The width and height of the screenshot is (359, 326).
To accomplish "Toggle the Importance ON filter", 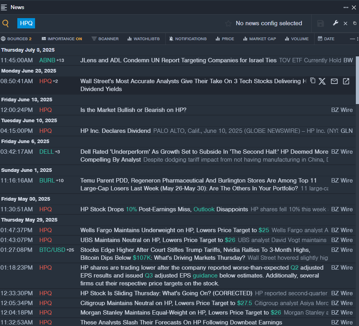I will 62,39.
